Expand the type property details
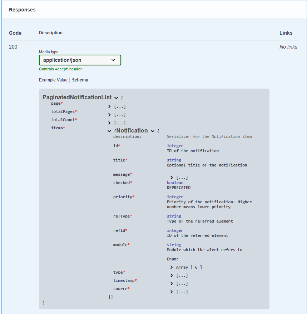The image size is (307, 314). [171, 275]
